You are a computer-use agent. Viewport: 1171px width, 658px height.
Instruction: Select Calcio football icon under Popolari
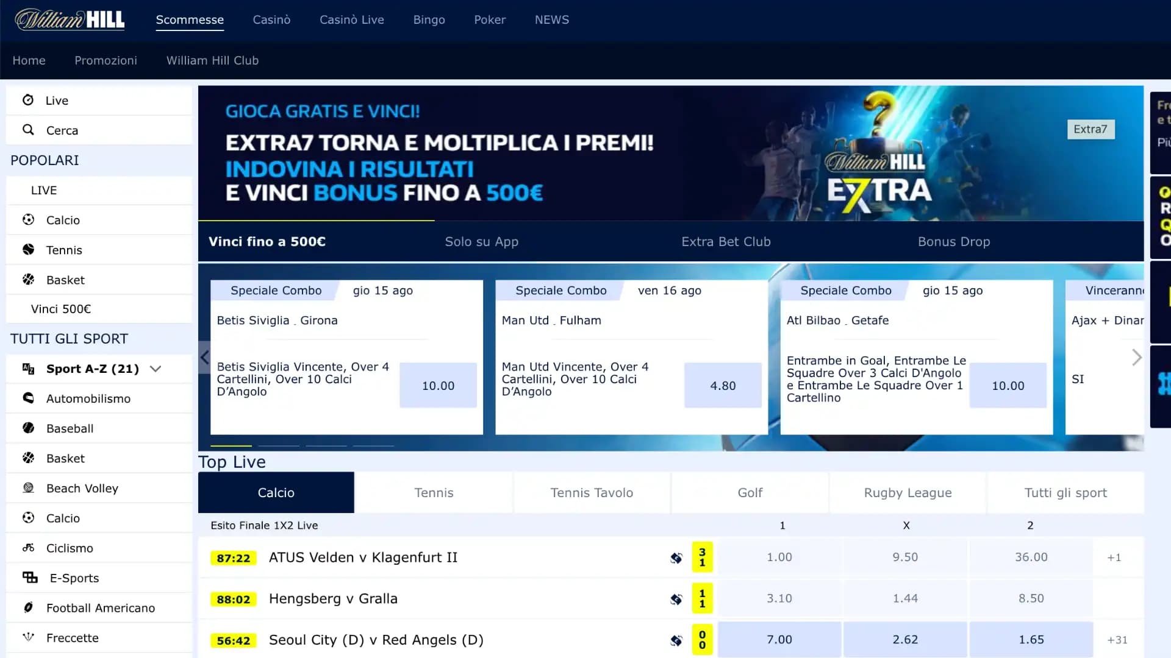pyautogui.click(x=28, y=220)
